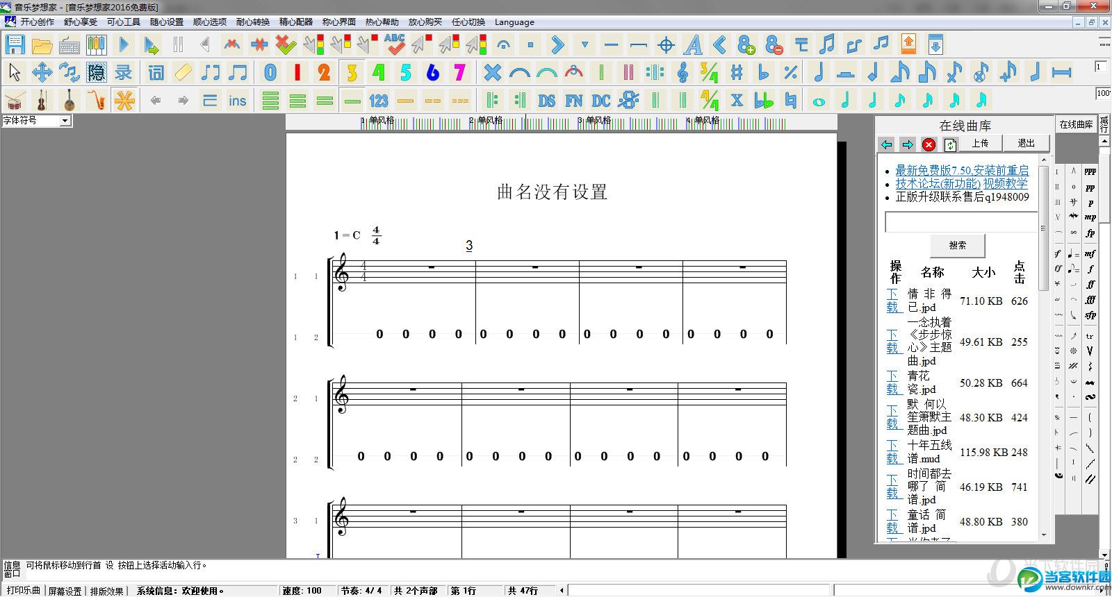The width and height of the screenshot is (1112, 597).
Task: Insert numbered note 0 (rest)
Action: (270, 72)
